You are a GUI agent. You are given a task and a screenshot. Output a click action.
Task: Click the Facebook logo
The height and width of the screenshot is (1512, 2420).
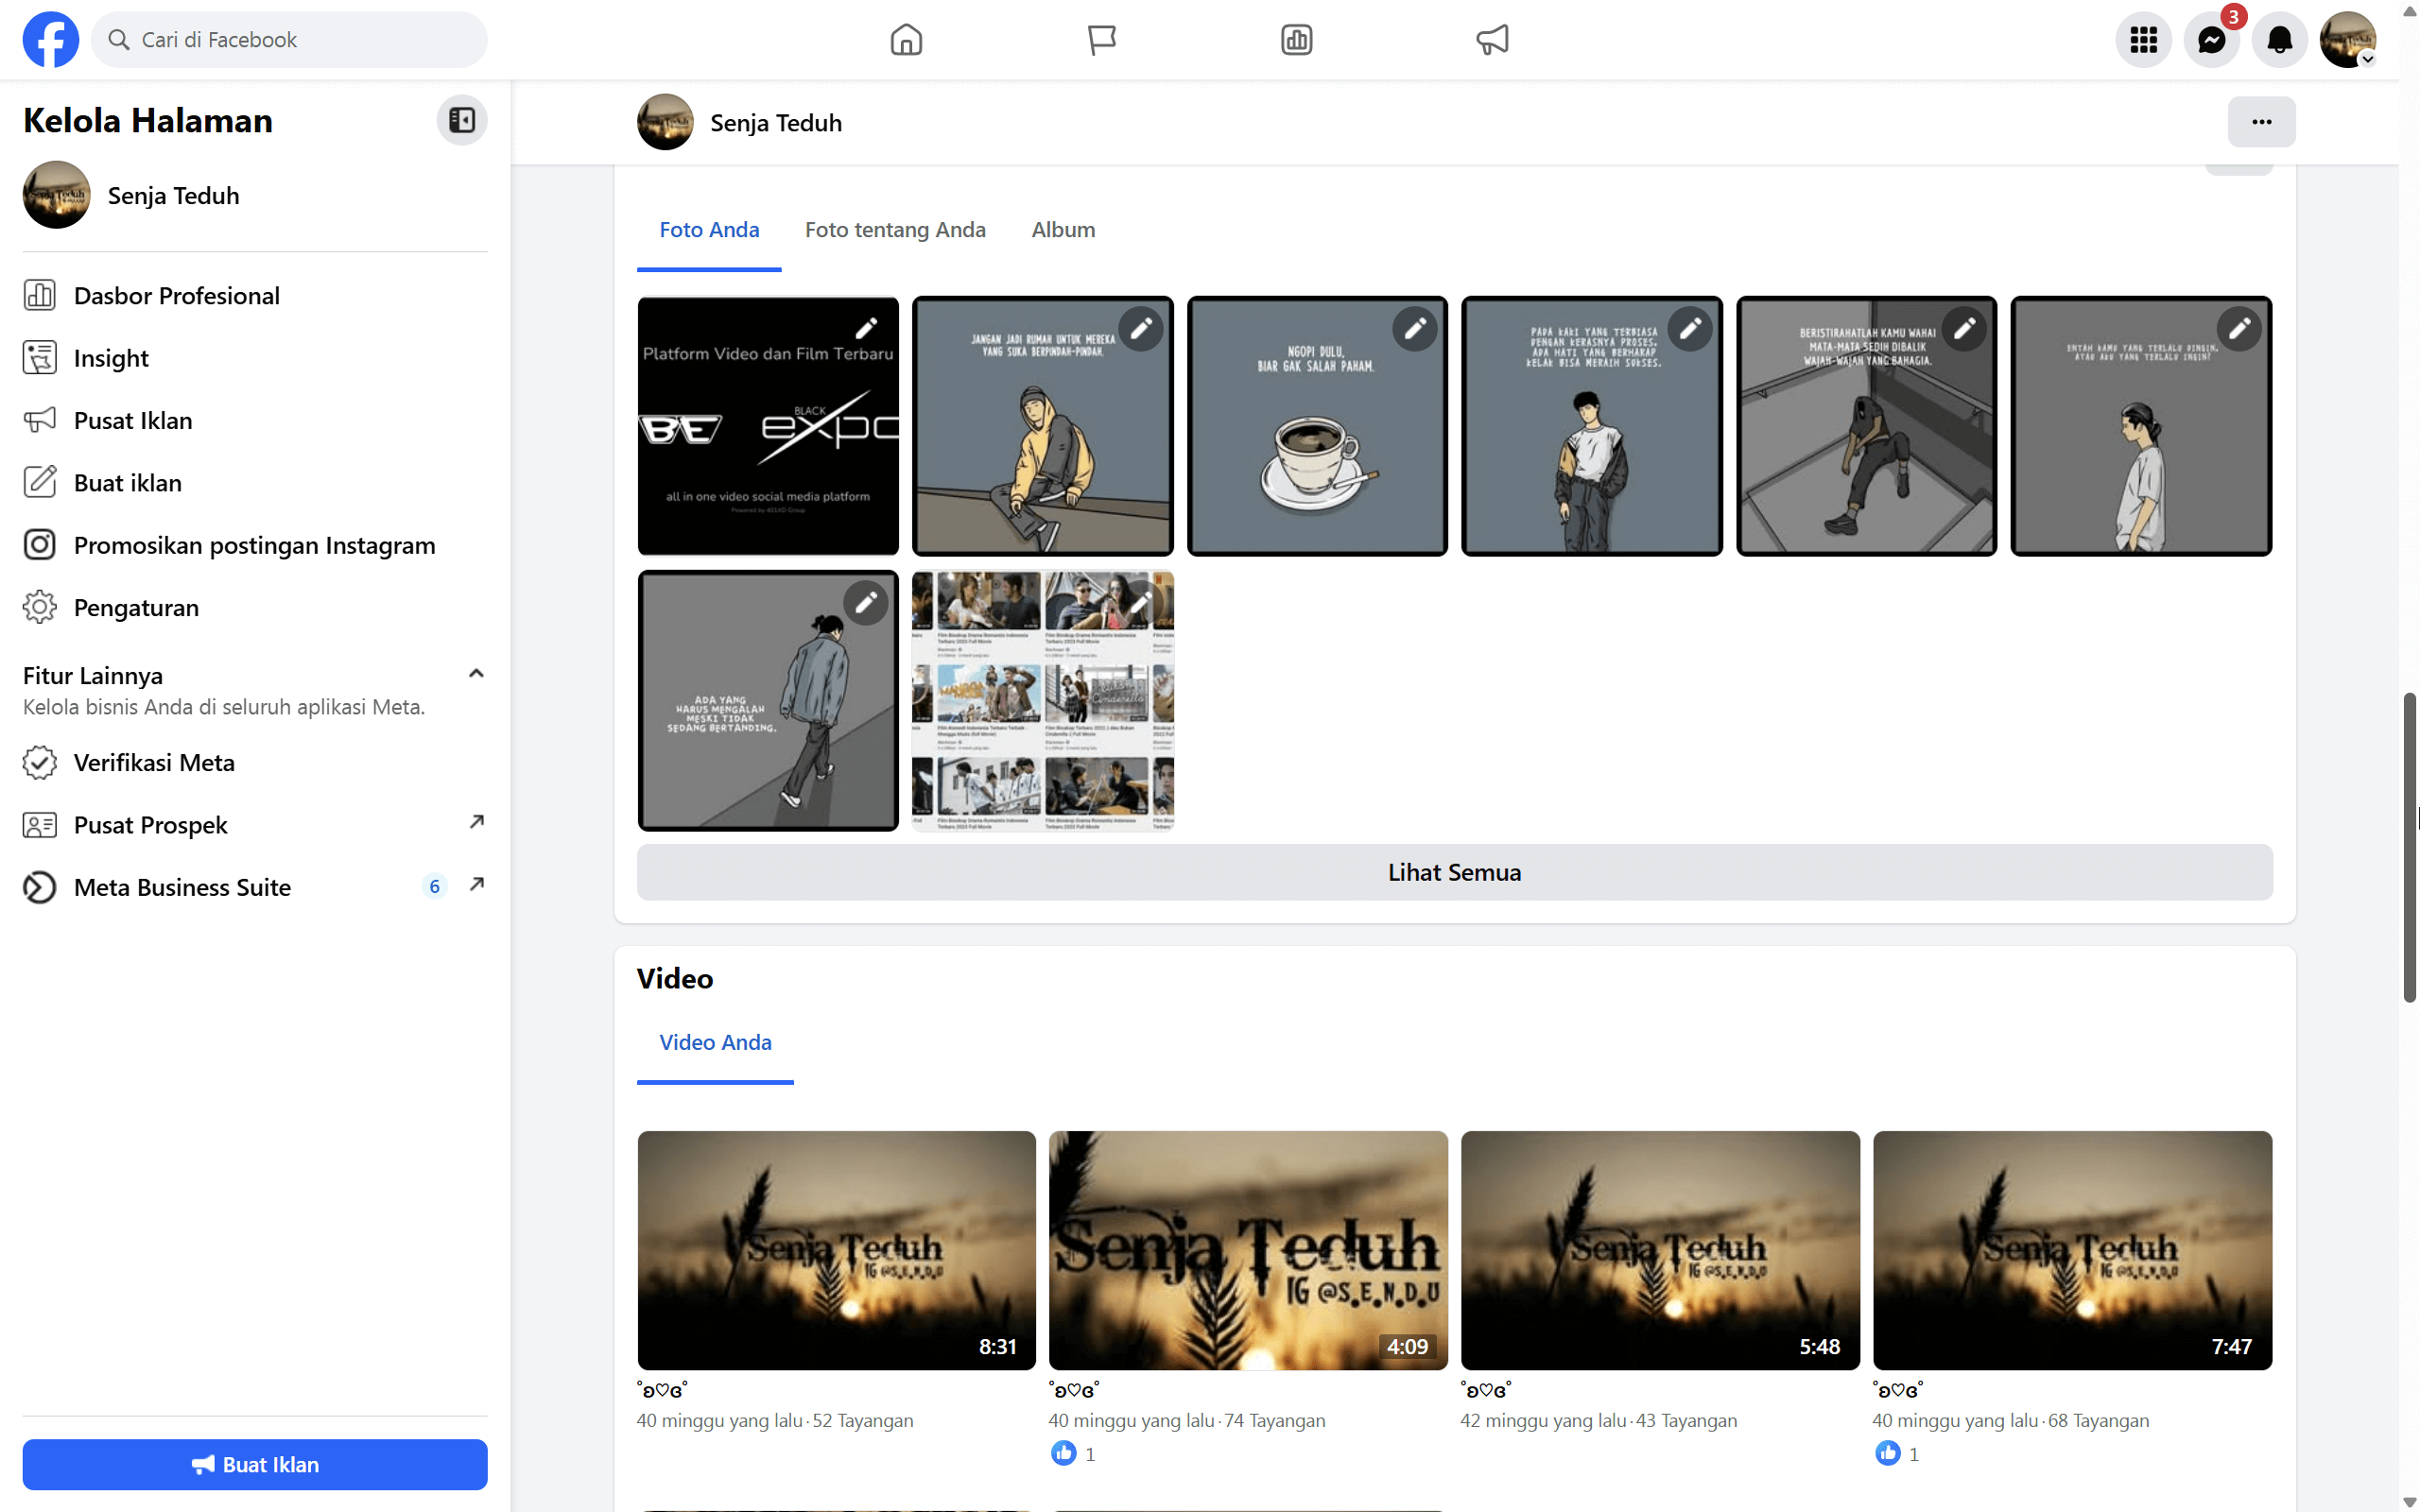pos(50,39)
